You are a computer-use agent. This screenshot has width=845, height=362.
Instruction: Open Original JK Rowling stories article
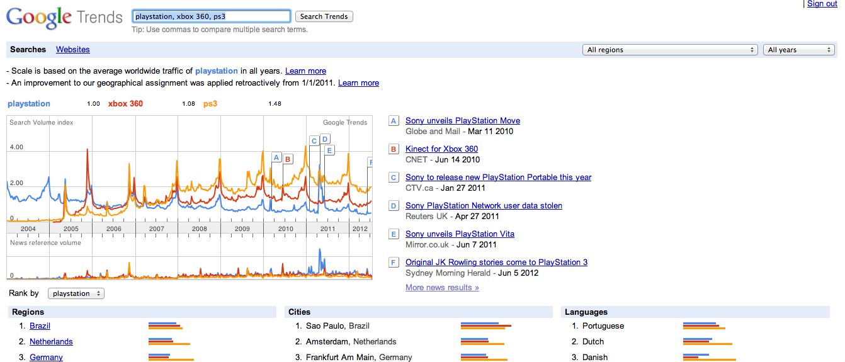point(496,263)
